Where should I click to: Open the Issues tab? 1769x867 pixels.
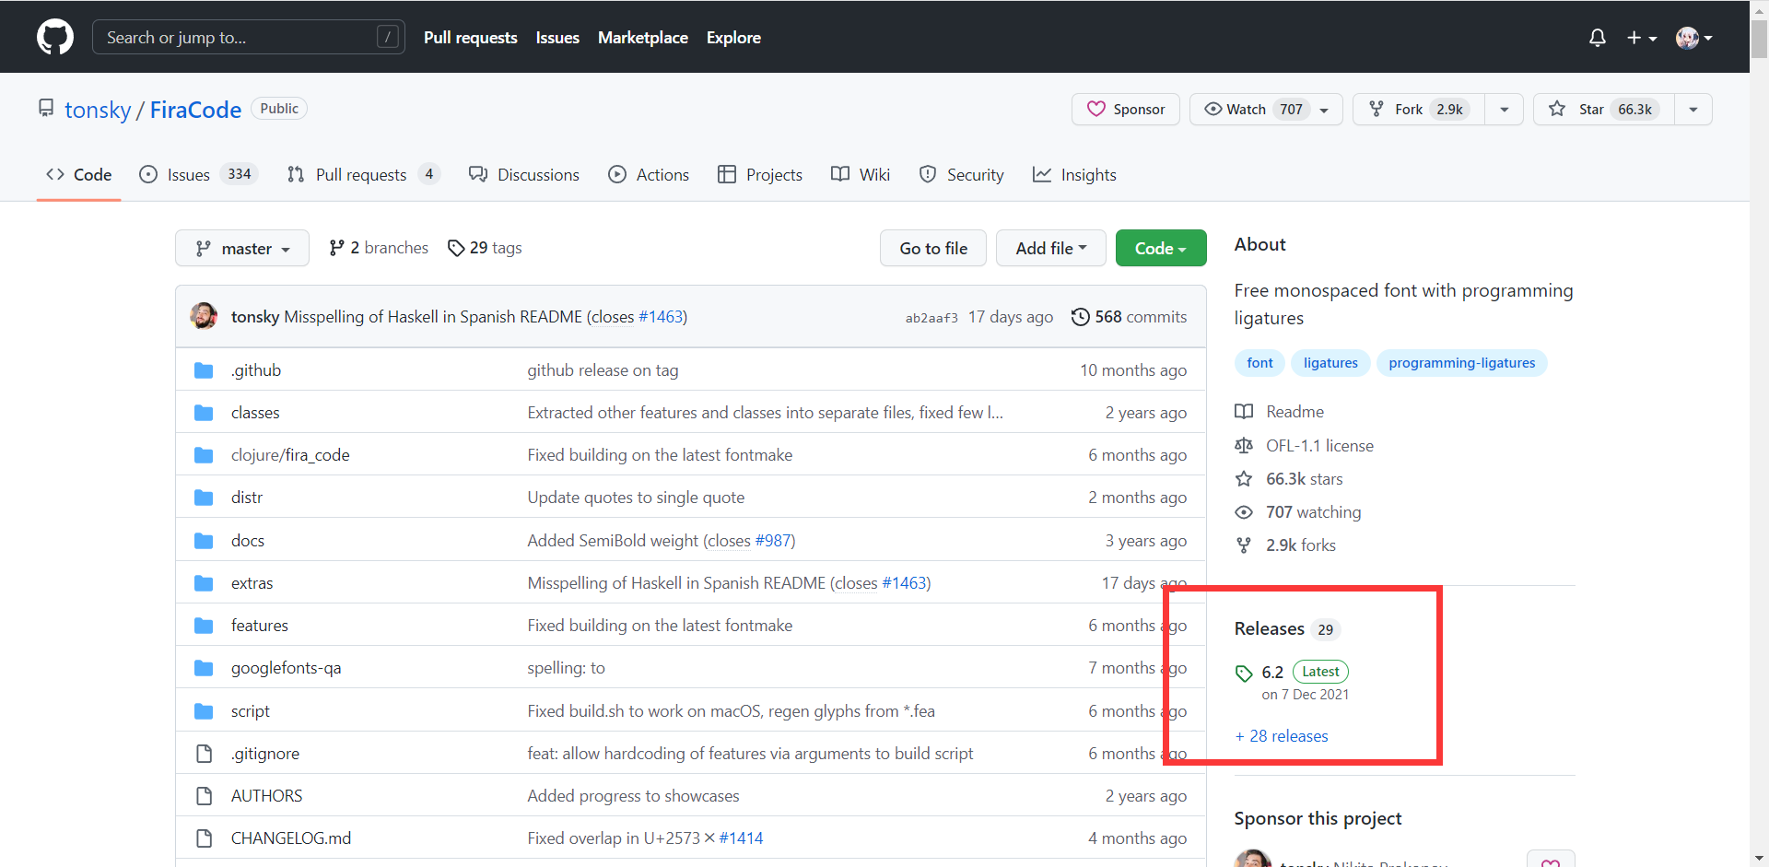pos(198,175)
